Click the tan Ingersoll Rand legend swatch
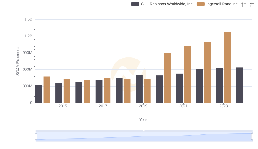Screen dimensions: 258x149 pyautogui.click(x=201, y=4)
